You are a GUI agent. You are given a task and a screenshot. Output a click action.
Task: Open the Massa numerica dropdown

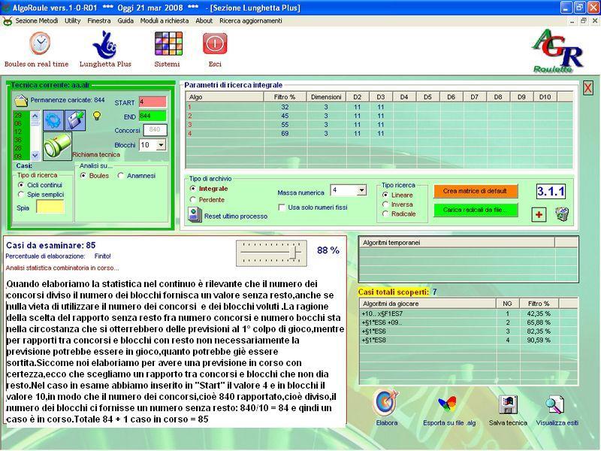pos(361,190)
